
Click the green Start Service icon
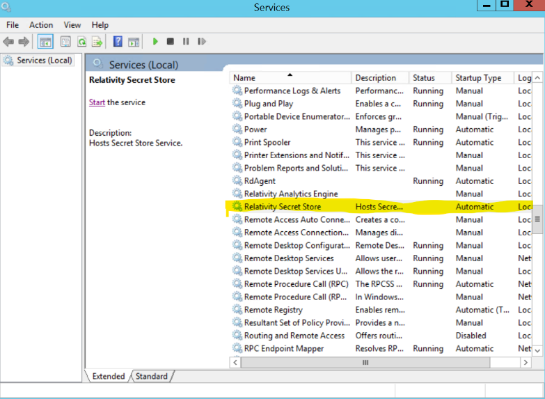(155, 42)
